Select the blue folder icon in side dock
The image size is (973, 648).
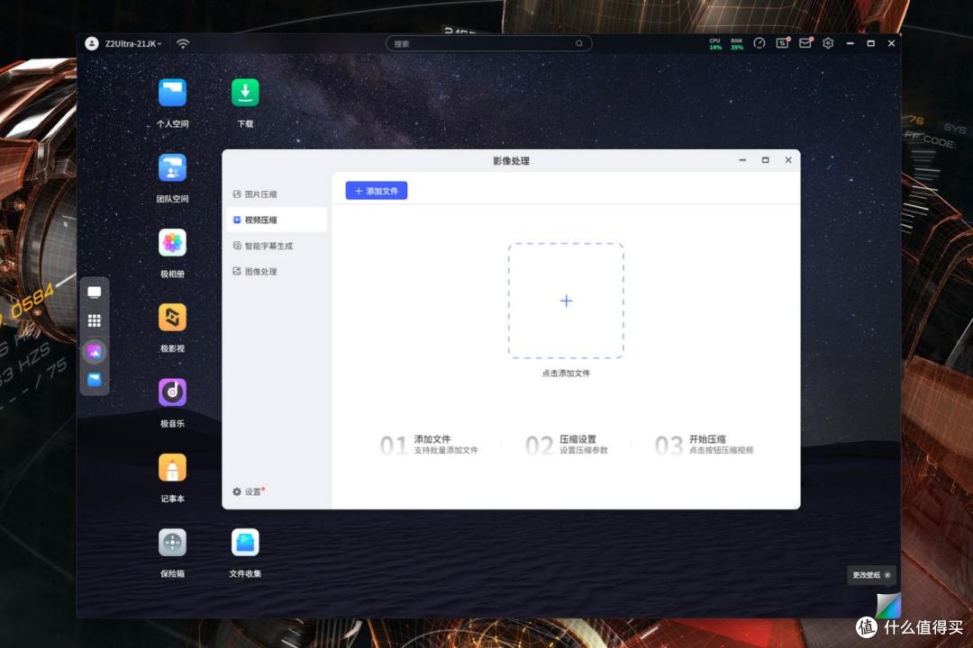[95, 380]
